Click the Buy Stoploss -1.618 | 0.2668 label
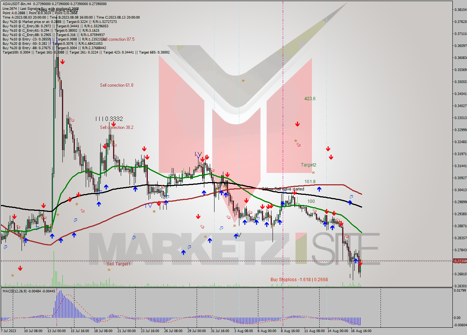Image resolution: width=467 pixels, height=335 pixels. pos(299,280)
